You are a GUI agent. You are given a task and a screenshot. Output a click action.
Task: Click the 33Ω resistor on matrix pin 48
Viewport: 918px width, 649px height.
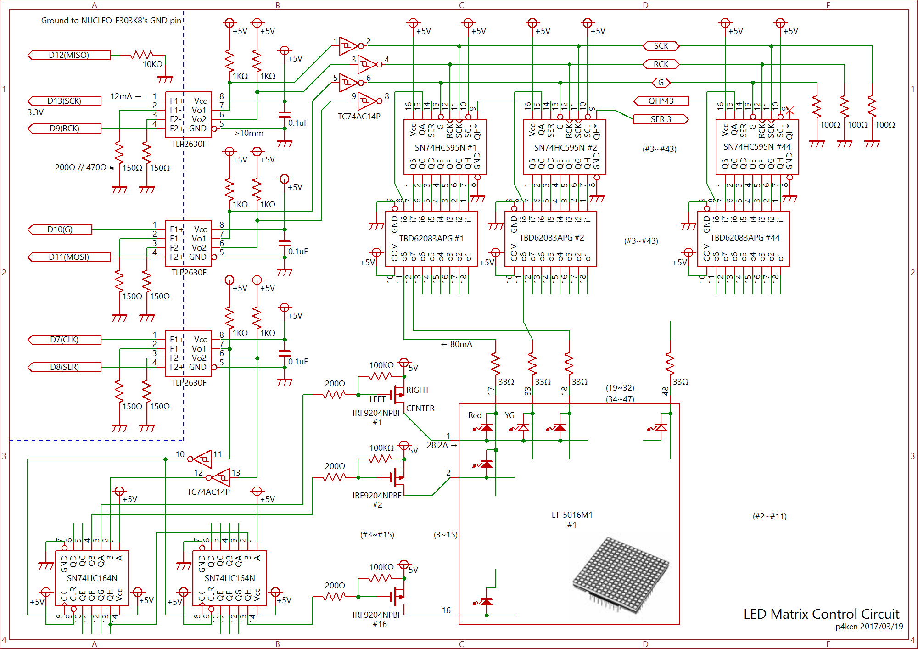pos(670,364)
